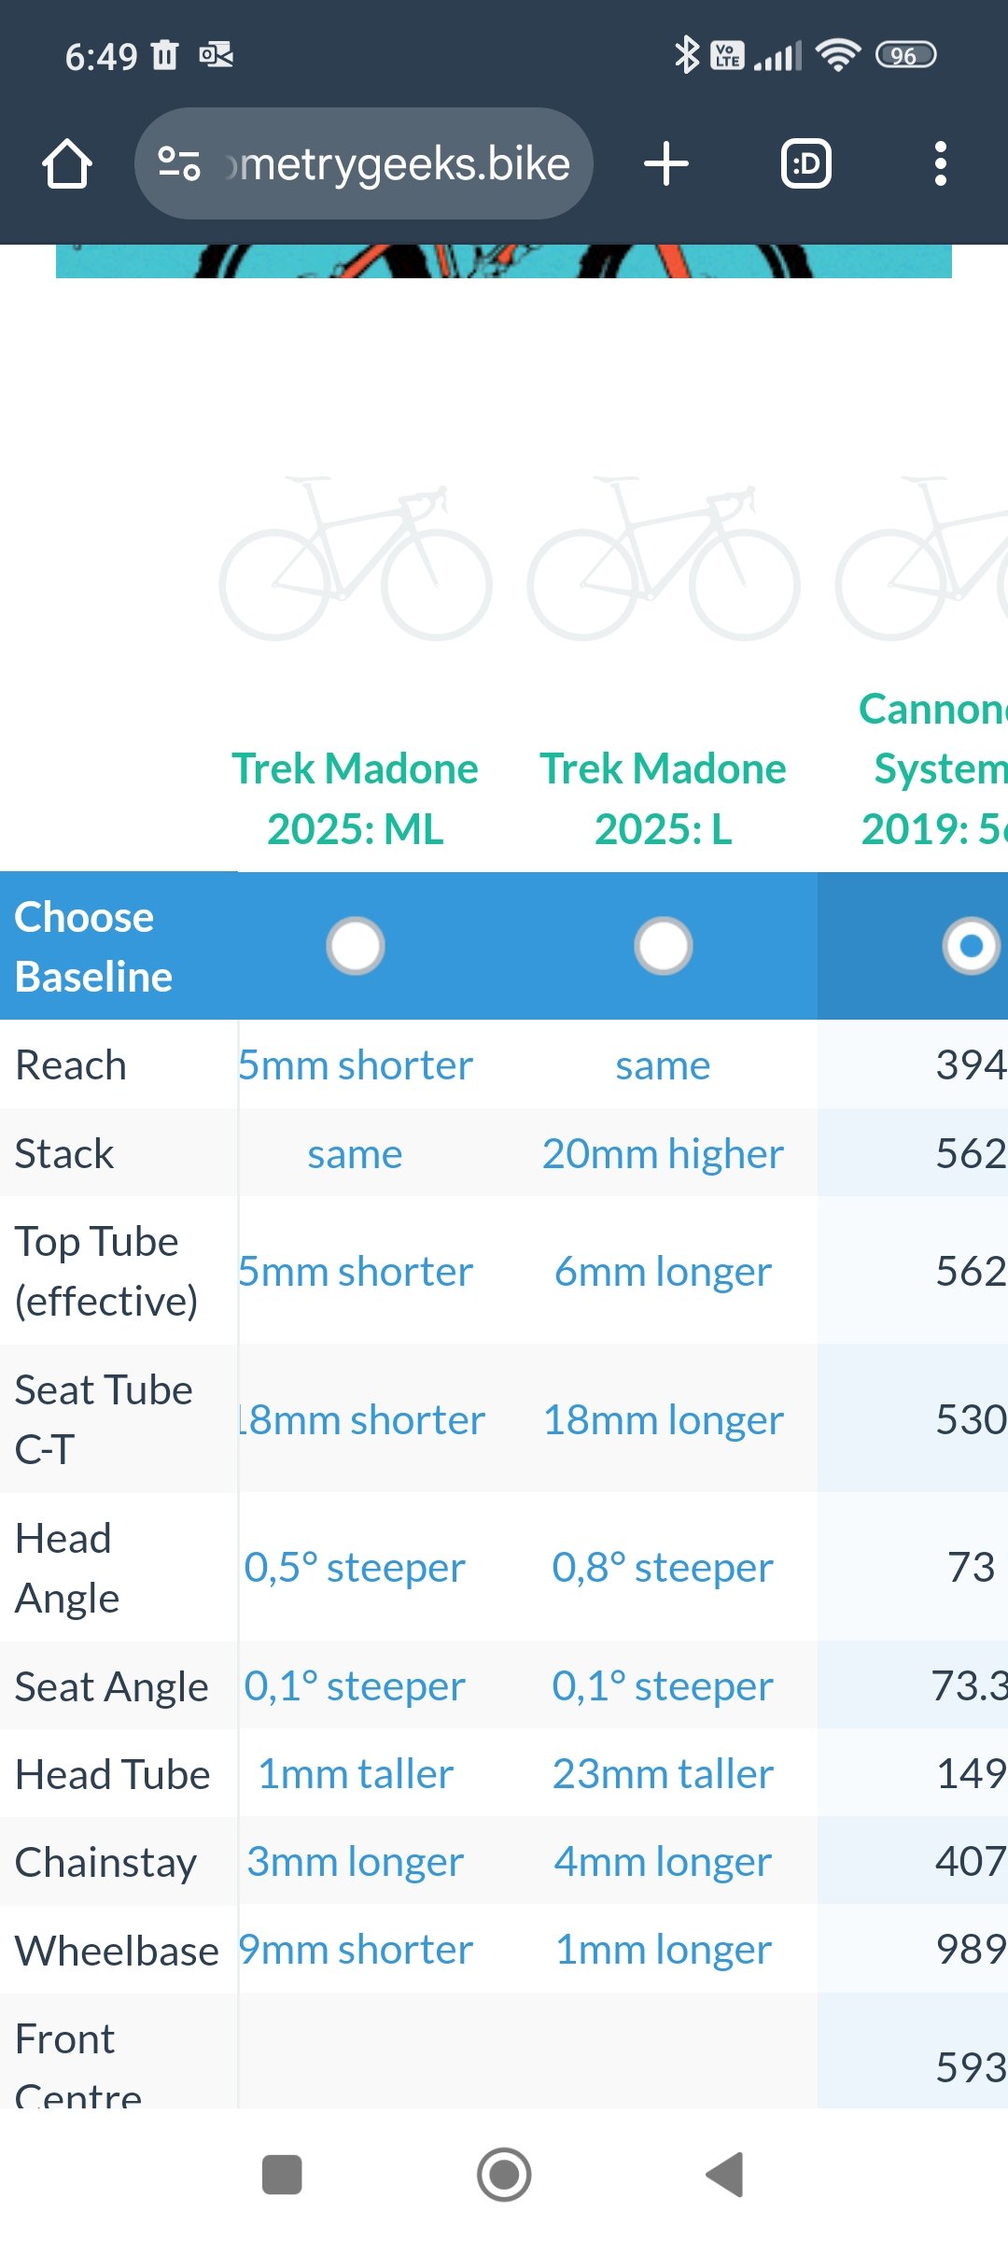
Task: Click the geometrygeeks.bike address bar
Action: (364, 163)
